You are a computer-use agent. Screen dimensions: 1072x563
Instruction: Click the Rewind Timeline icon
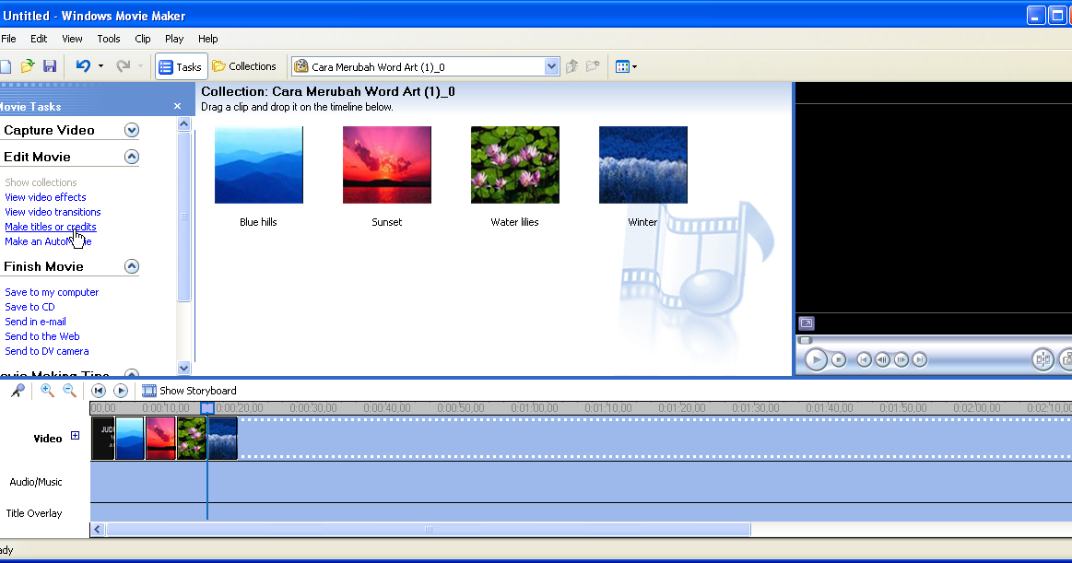click(x=99, y=391)
